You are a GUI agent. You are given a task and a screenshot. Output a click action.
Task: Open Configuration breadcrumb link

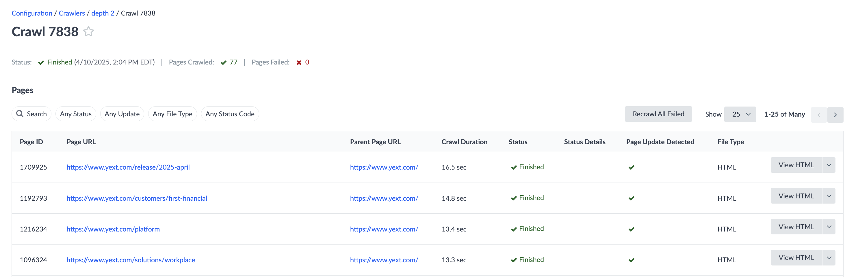[x=32, y=13]
